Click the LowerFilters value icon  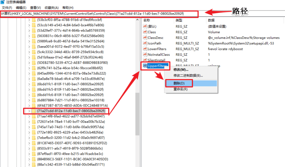coord(145,49)
